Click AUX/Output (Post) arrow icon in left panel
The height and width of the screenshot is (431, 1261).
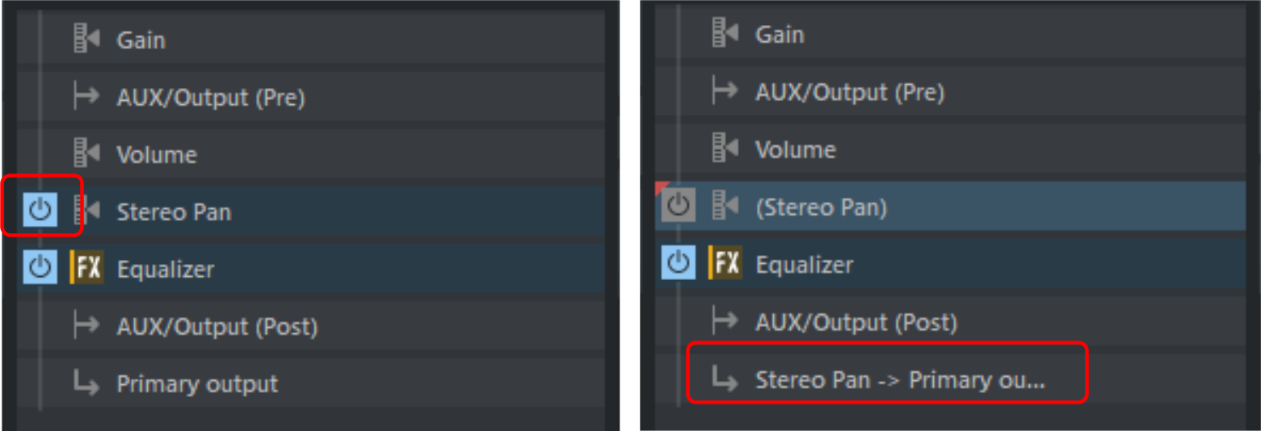tap(86, 326)
